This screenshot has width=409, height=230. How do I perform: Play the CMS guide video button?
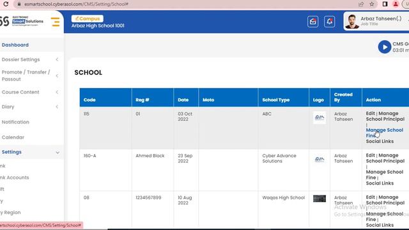coord(385,47)
